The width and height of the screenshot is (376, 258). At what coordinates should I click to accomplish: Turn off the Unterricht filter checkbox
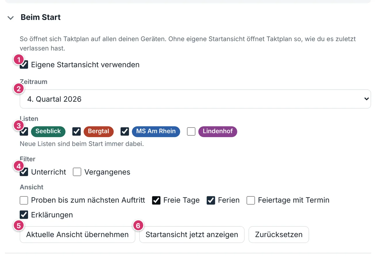pos(24,172)
